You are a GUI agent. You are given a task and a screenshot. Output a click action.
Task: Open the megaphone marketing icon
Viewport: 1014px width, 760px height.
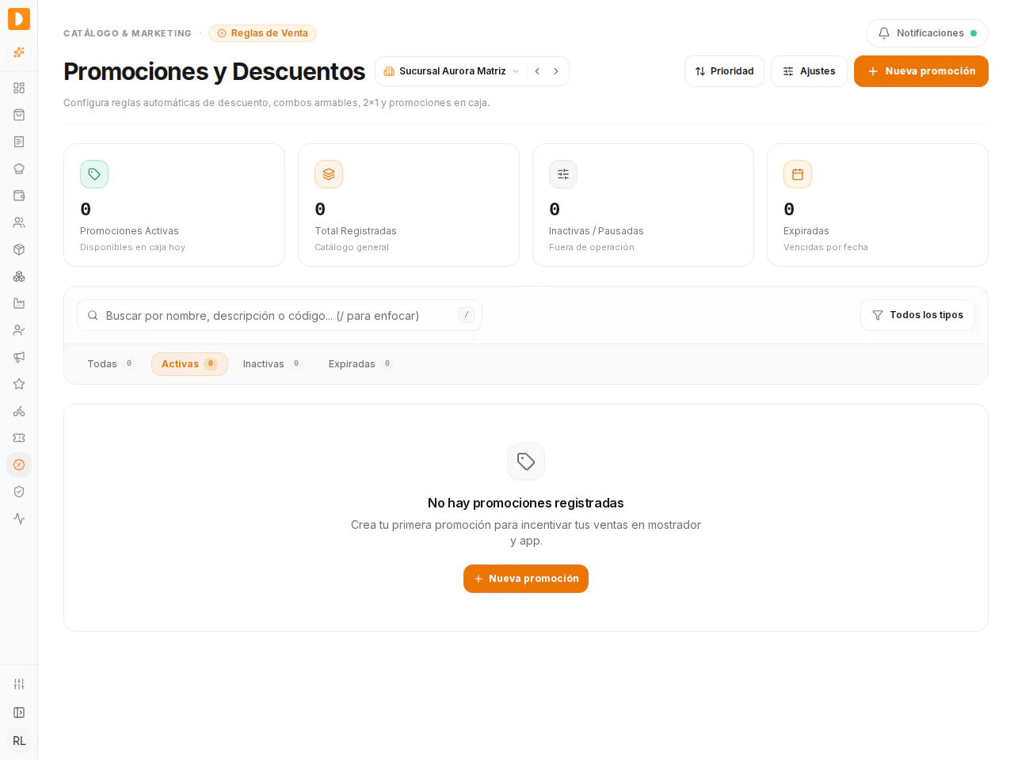coord(19,357)
